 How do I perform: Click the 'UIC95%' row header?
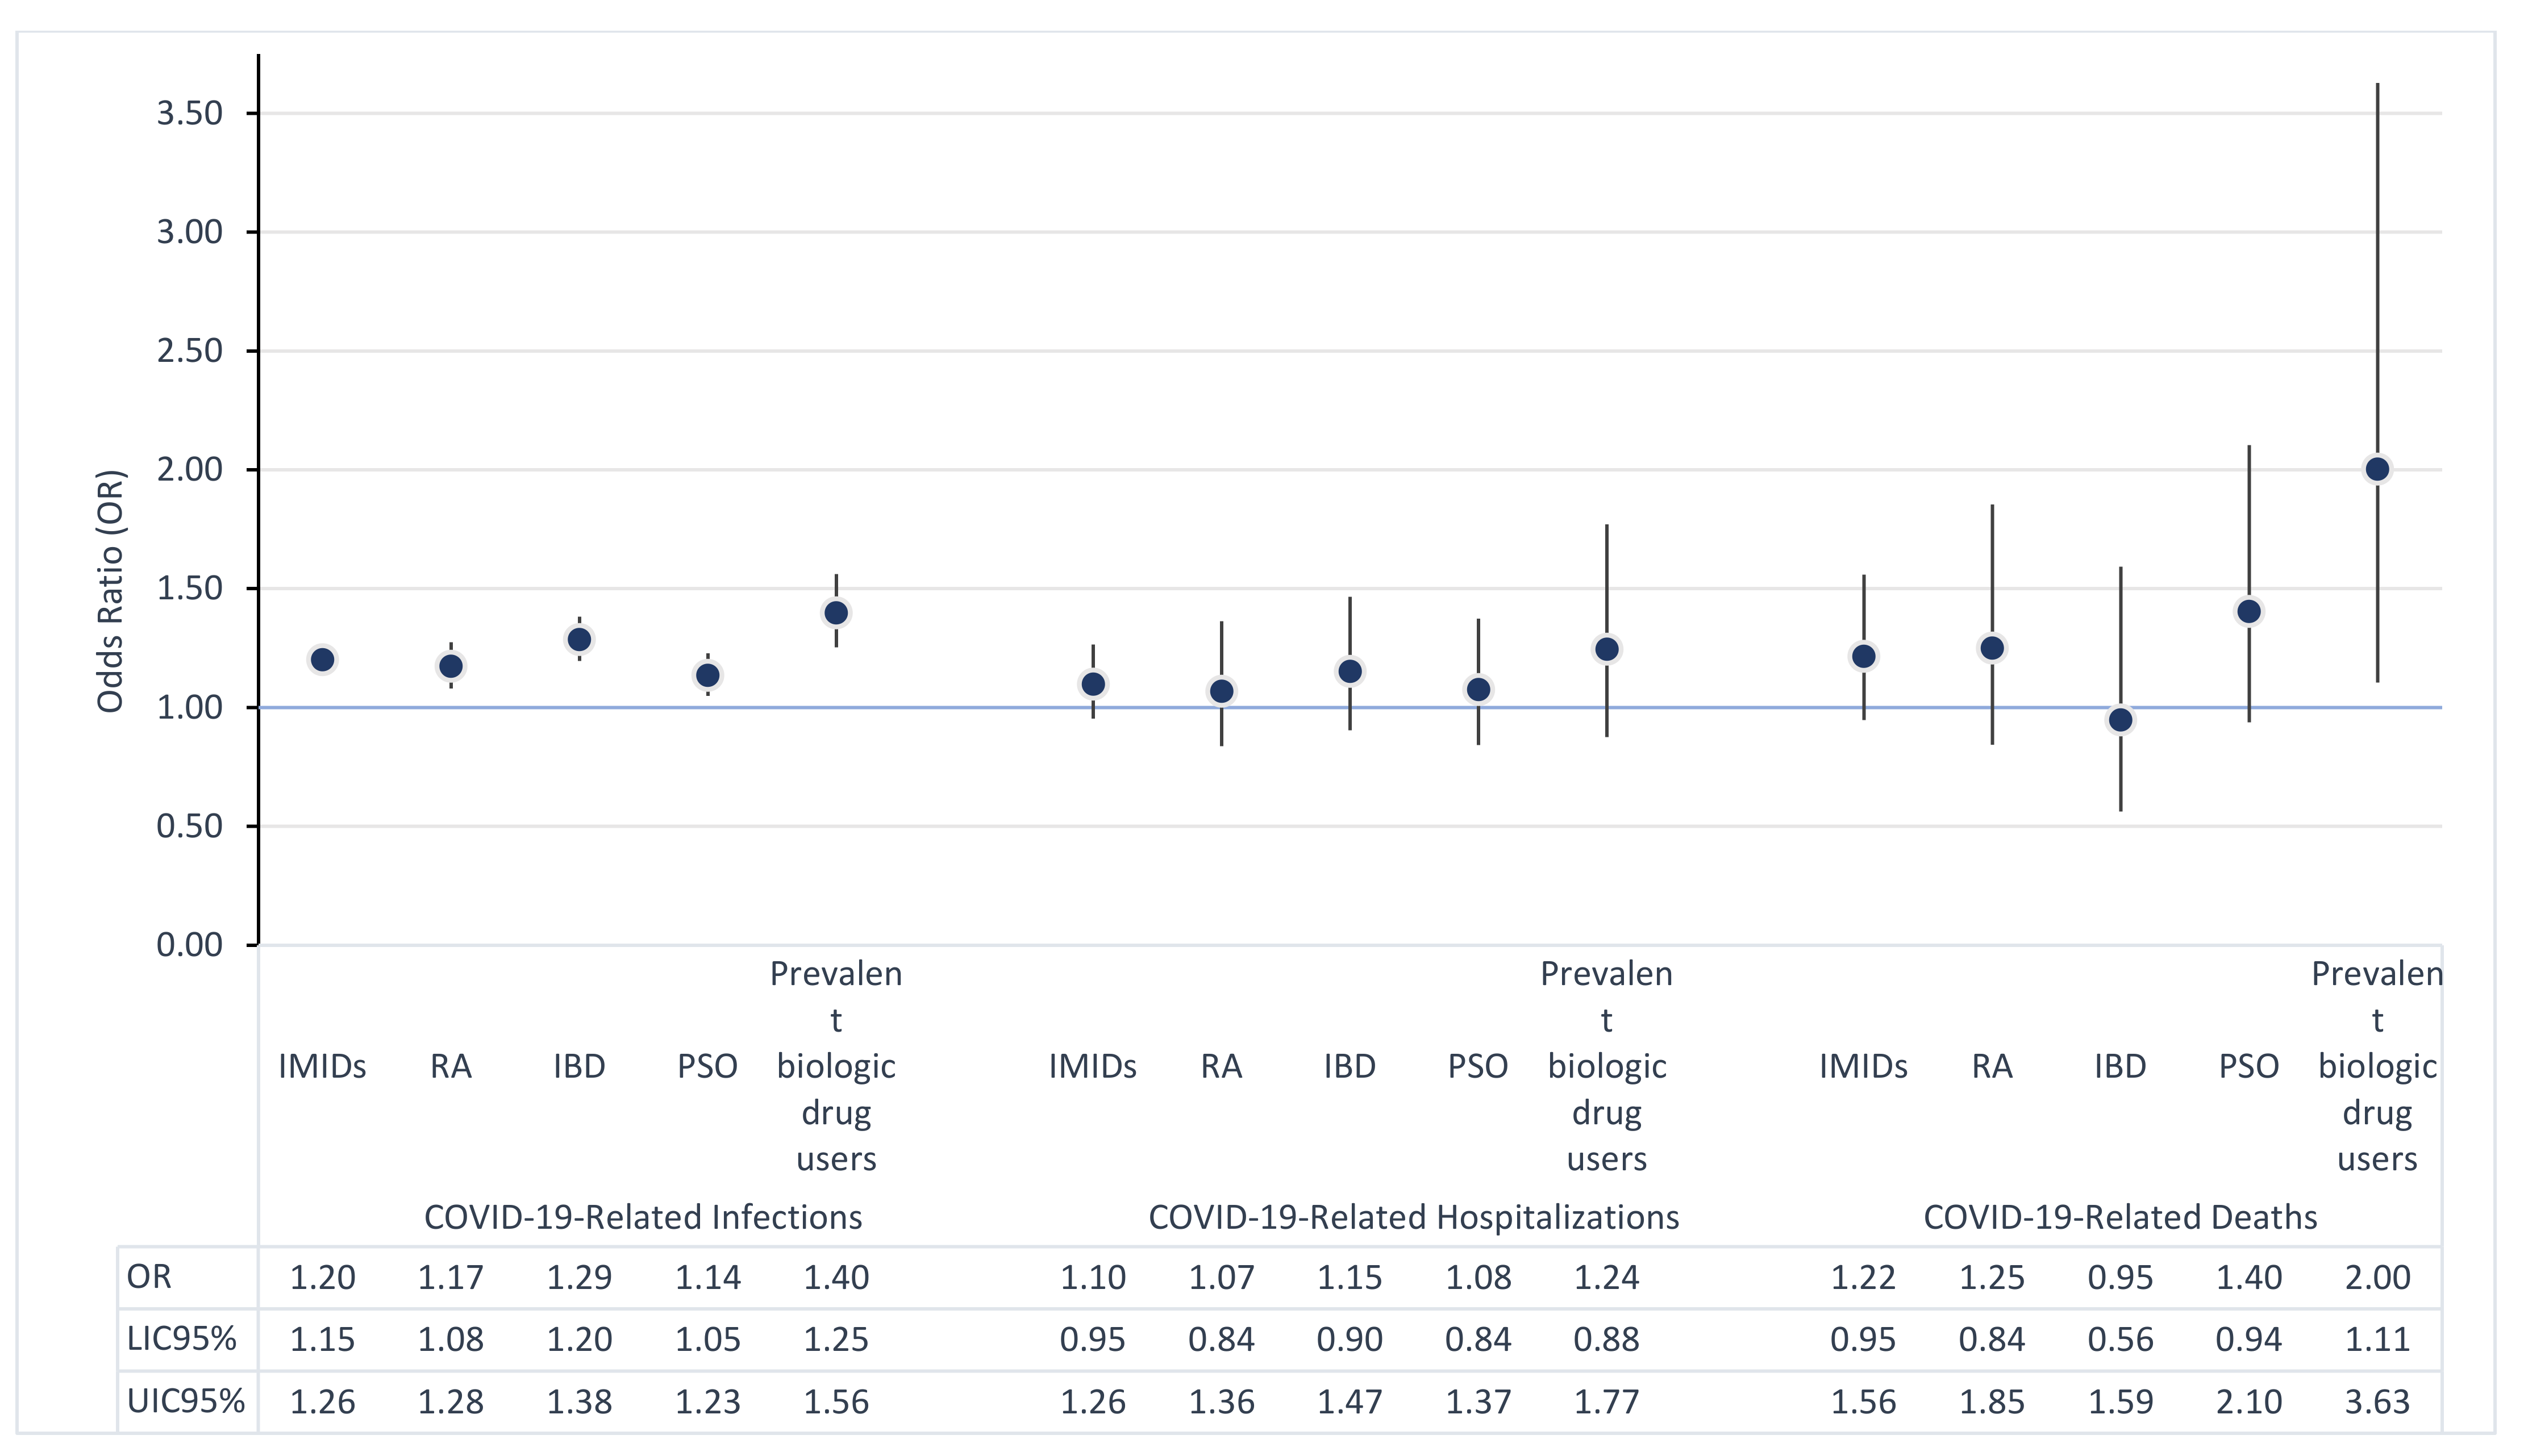(186, 1401)
